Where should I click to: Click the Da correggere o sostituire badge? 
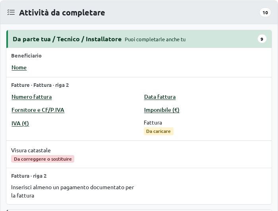point(43,159)
